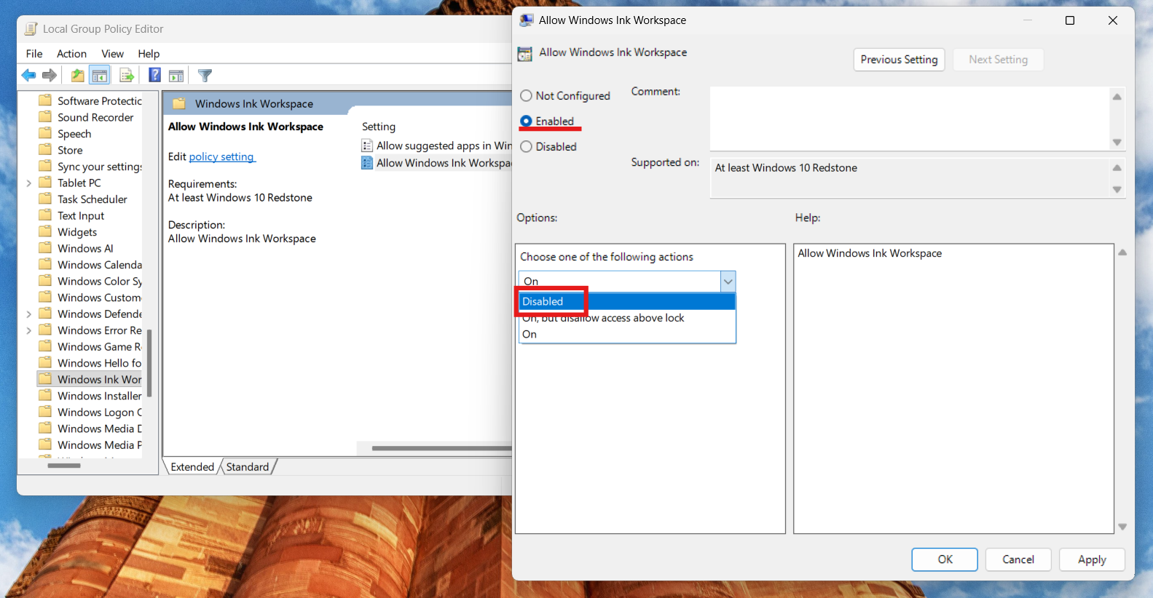
Task: Click the folder icon next to Widgets
Action: (45, 232)
